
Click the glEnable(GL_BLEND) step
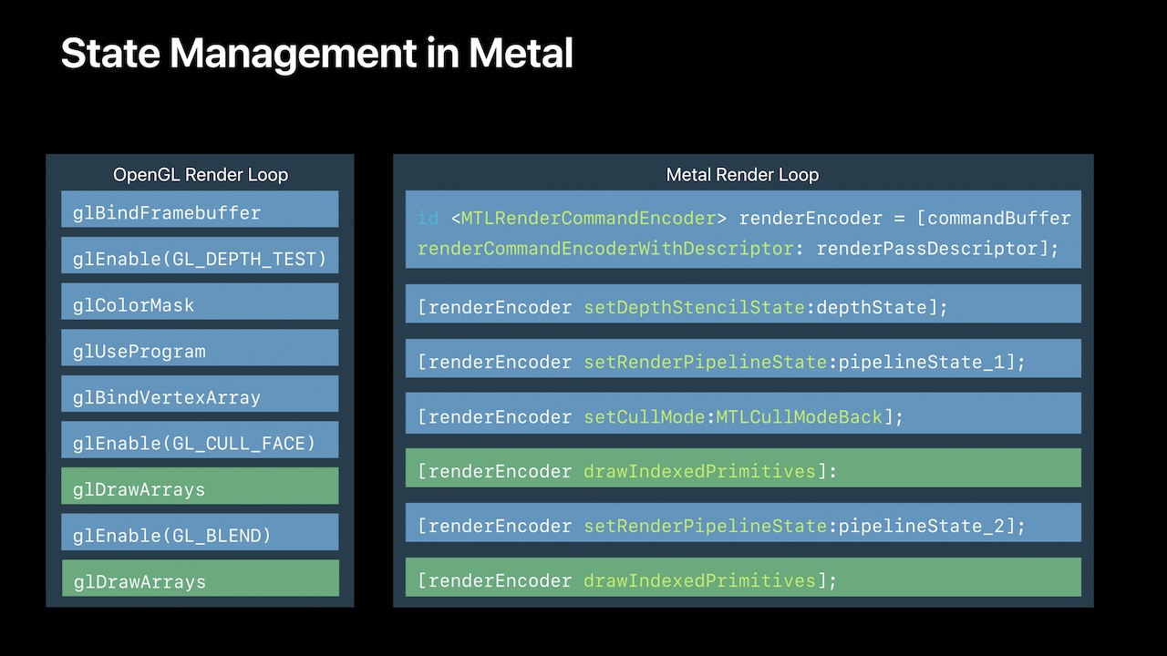click(200, 535)
